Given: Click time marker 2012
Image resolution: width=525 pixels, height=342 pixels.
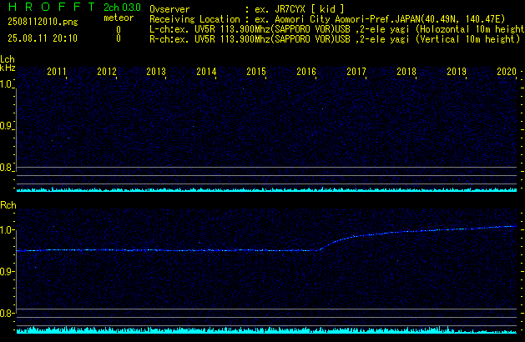Looking at the screenshot, I should [x=107, y=72].
